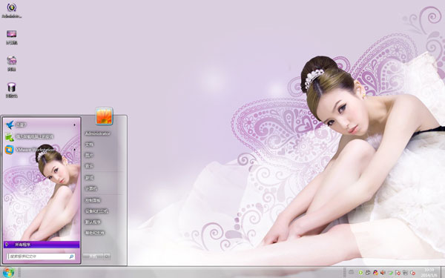
Task: Click the network tray icon
Action: coord(405,273)
